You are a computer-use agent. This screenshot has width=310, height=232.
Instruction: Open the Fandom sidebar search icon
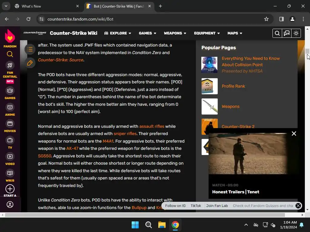click(10, 54)
